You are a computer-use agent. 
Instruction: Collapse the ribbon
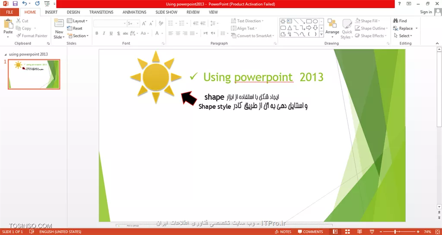point(437,44)
